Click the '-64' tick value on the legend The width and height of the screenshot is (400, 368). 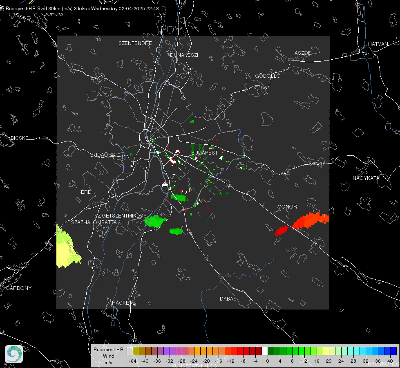(x=133, y=361)
